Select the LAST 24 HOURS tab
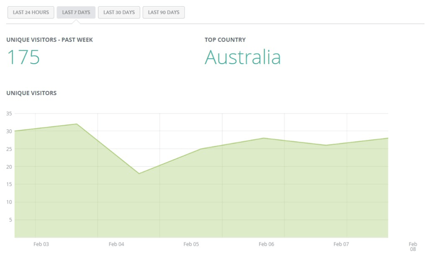The height and width of the screenshot is (258, 427). [31, 13]
